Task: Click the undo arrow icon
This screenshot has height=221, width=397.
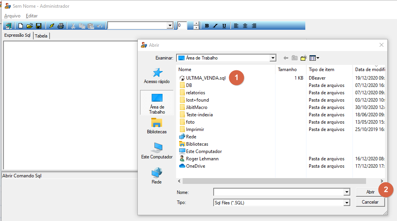Action: (x=100, y=26)
